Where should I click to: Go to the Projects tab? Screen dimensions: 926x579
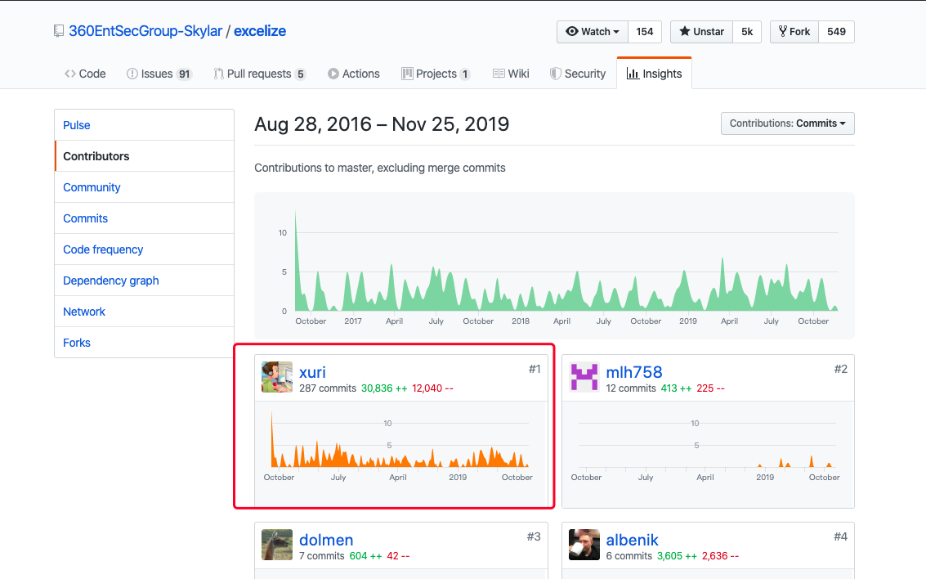point(436,74)
